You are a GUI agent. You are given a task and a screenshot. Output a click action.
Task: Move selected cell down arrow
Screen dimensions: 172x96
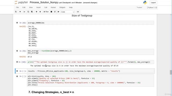click(x=40, y=12)
